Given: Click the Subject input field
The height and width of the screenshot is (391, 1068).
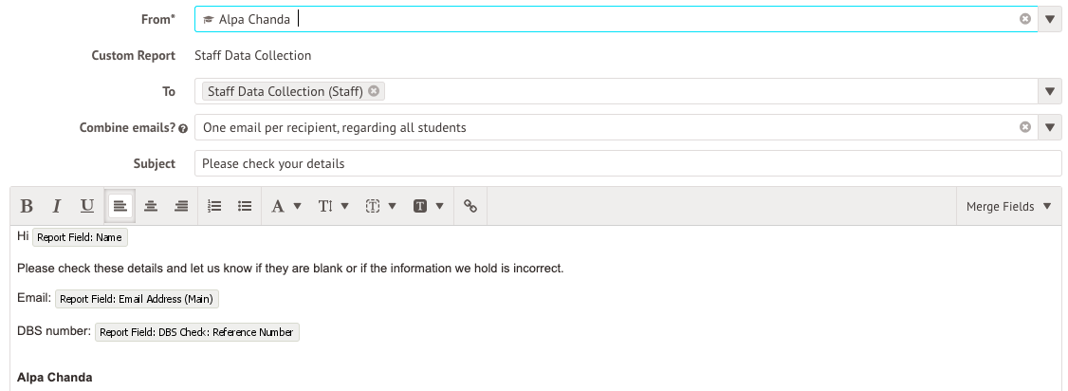Looking at the screenshot, I should point(626,163).
